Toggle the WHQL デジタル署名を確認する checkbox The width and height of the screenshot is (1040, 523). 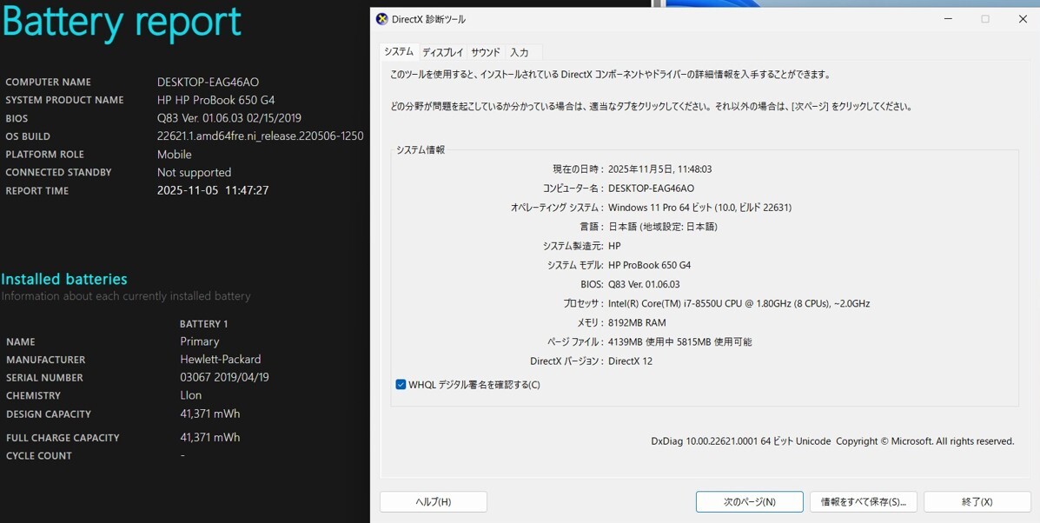401,385
